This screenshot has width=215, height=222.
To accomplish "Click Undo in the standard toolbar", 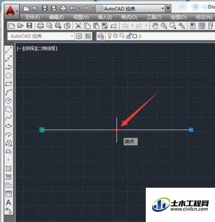I will tap(126, 26).
